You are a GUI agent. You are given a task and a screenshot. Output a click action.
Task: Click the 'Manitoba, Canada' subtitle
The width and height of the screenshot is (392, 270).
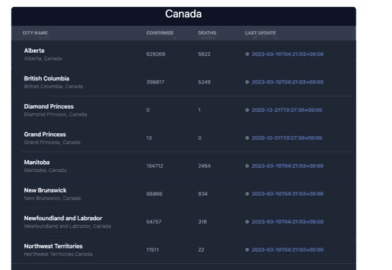(45, 171)
